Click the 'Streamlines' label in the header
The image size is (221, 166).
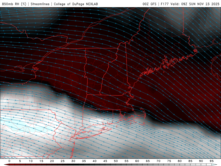(40, 4)
